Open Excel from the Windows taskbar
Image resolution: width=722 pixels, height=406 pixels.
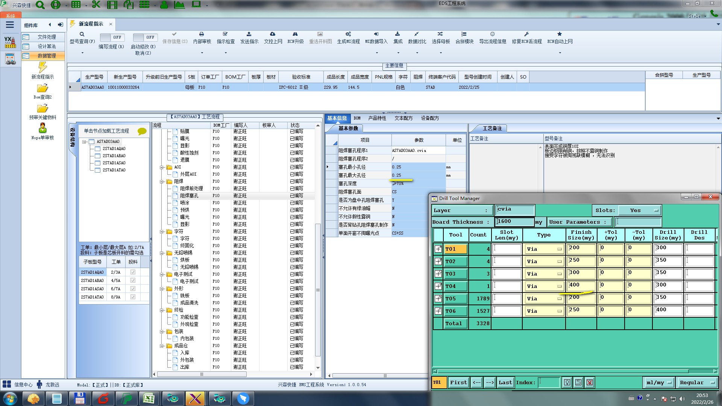coord(149,398)
